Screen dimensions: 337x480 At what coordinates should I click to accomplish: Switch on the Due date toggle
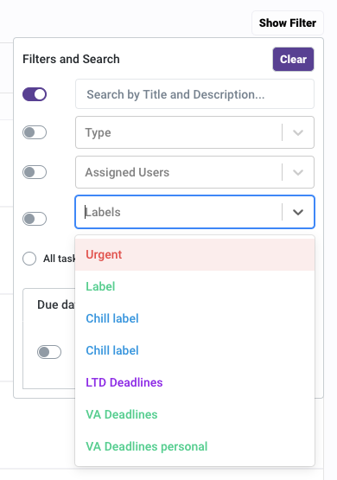click(x=49, y=352)
